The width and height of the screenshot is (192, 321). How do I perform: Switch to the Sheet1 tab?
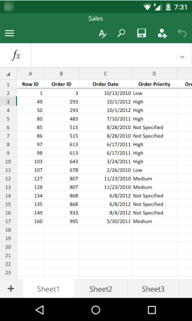[x=48, y=289]
